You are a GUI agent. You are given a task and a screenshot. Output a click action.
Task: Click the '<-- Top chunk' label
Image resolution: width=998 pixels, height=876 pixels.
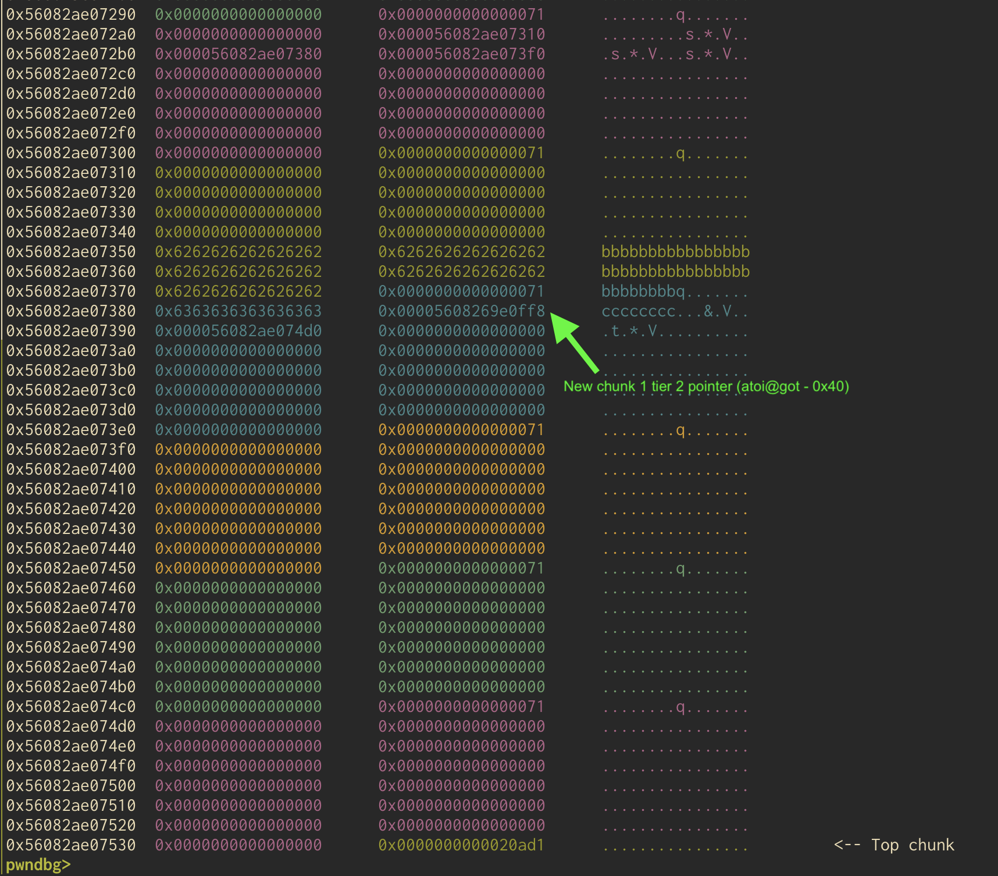click(894, 845)
